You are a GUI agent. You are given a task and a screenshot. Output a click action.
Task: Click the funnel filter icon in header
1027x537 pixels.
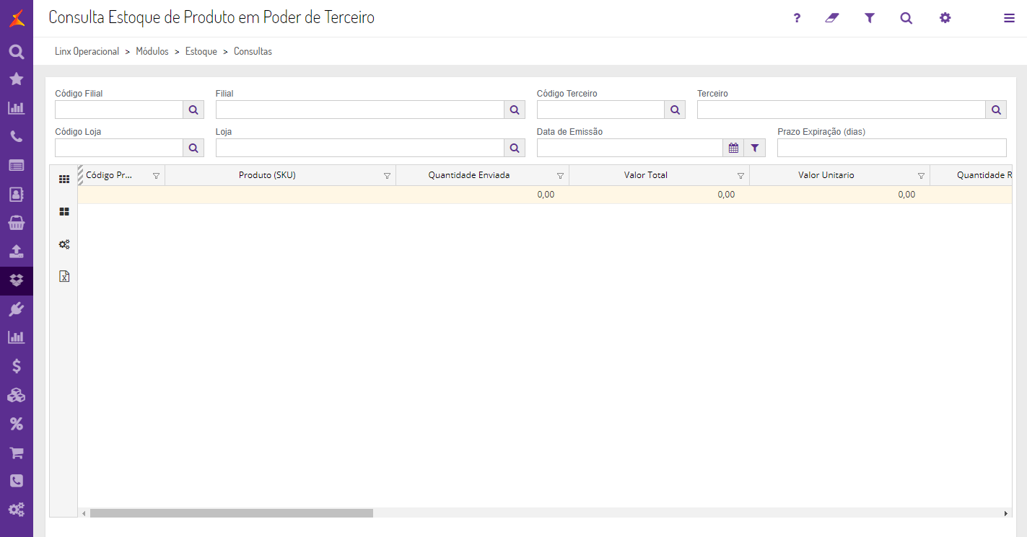(870, 18)
